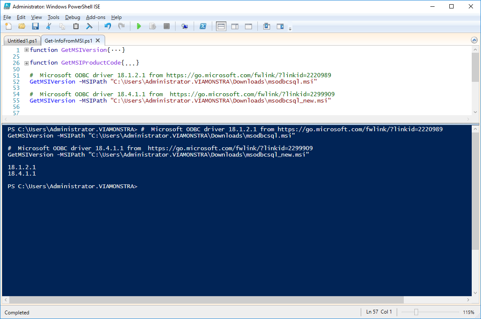481x319 pixels.
Task: Click the 18.4.1.1 output in the console
Action: pos(22,173)
